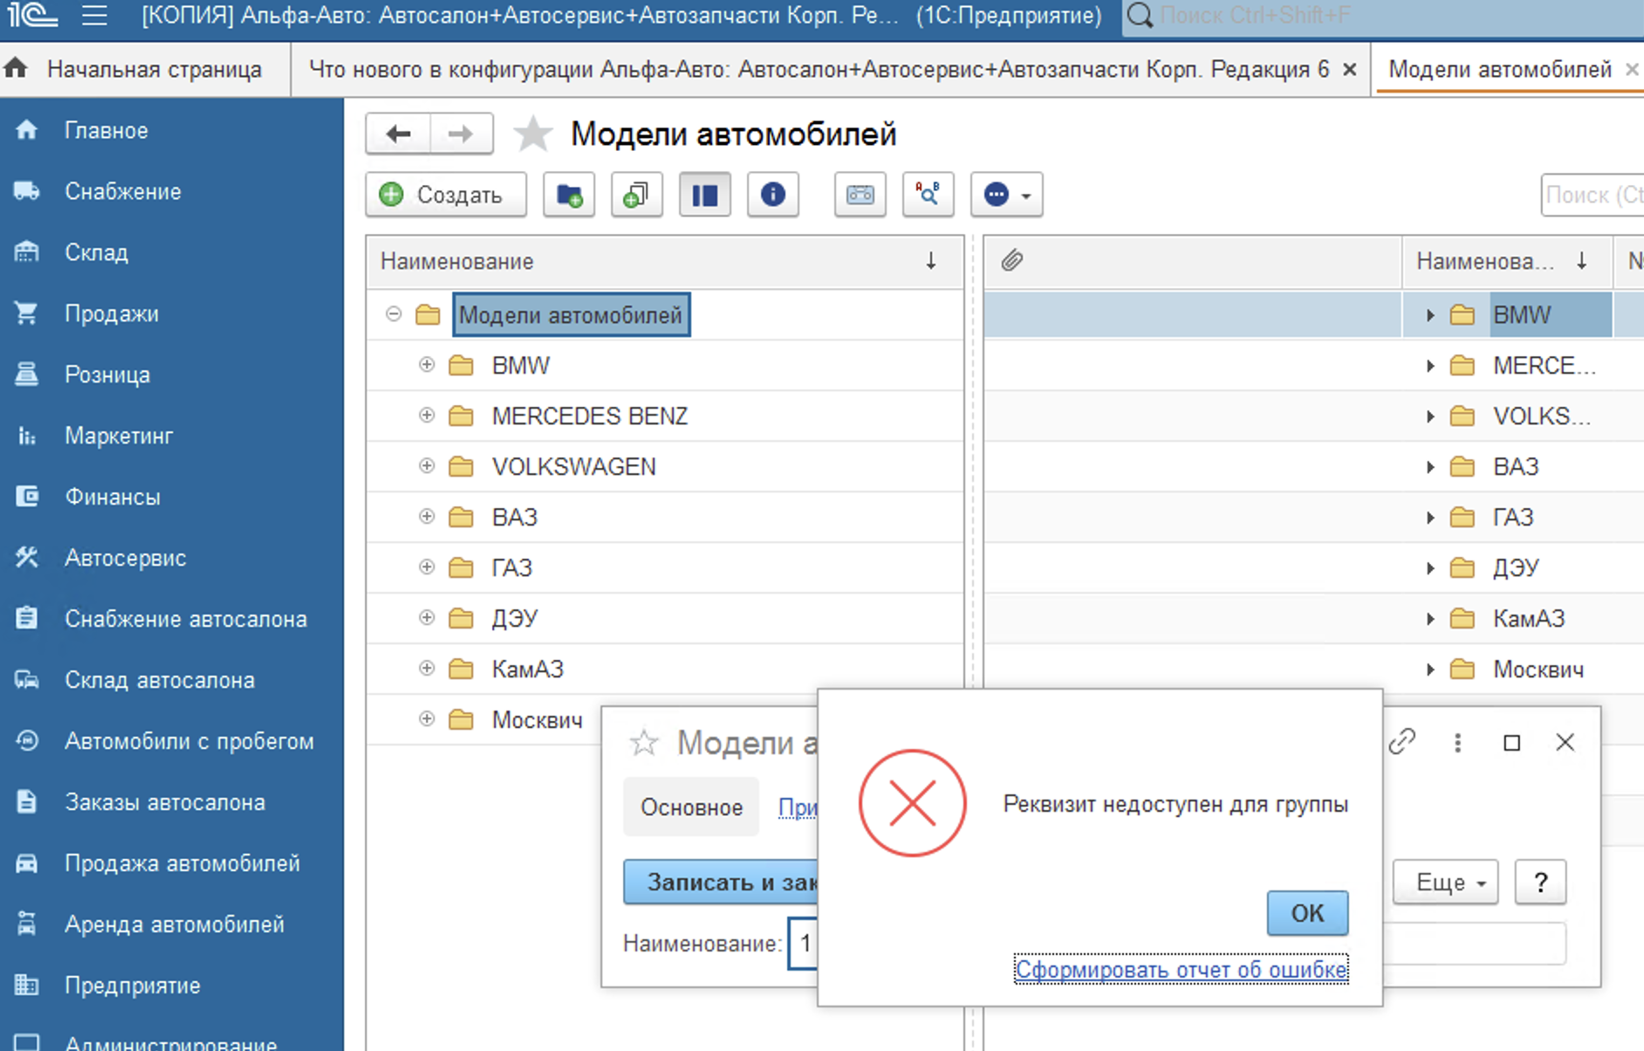Open Аренда автомобилей section

coord(175,924)
